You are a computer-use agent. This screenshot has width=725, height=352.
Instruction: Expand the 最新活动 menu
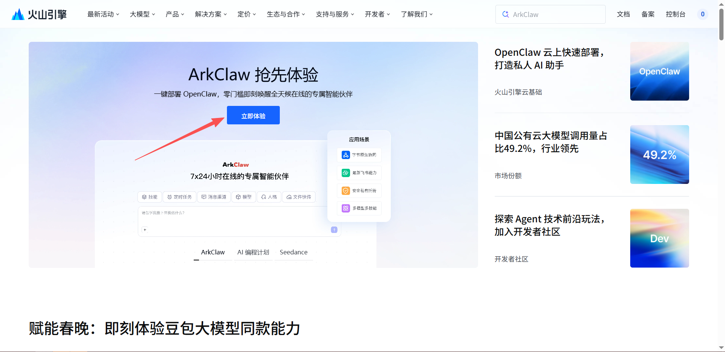click(x=103, y=14)
